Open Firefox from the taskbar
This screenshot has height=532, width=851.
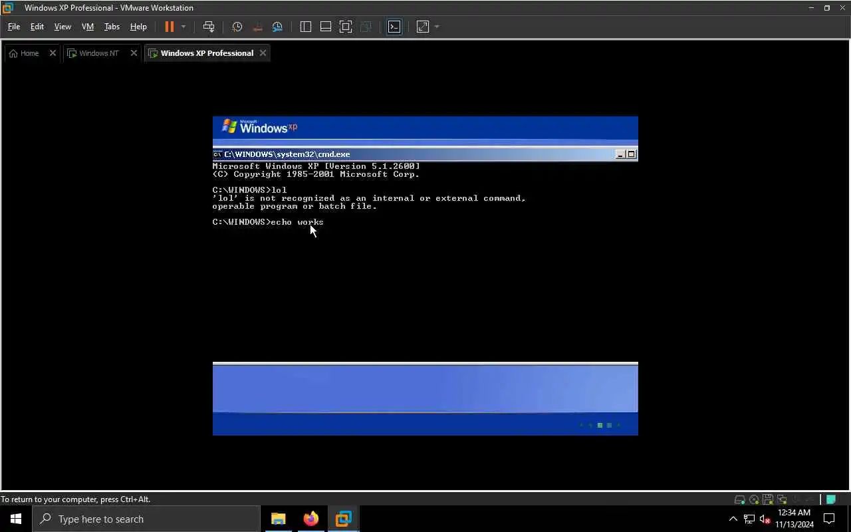coord(311,519)
